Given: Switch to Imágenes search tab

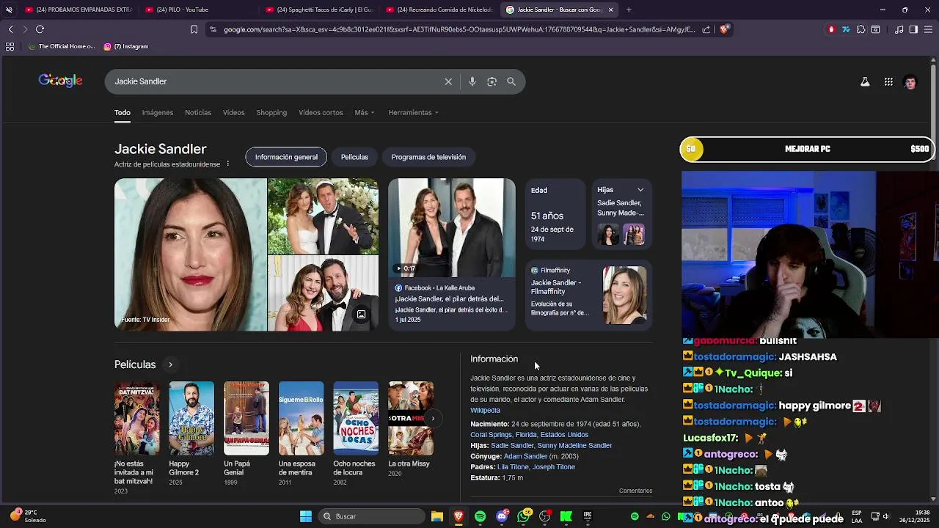Looking at the screenshot, I should [x=158, y=112].
